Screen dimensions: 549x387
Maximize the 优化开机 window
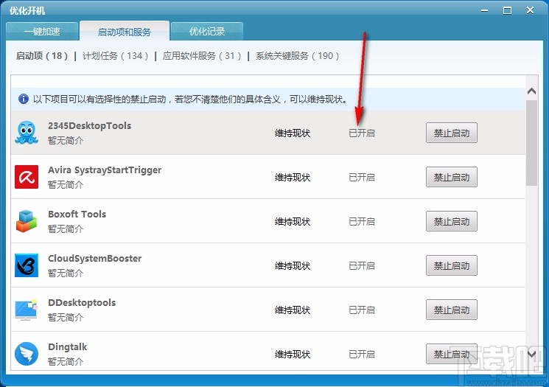507,10
